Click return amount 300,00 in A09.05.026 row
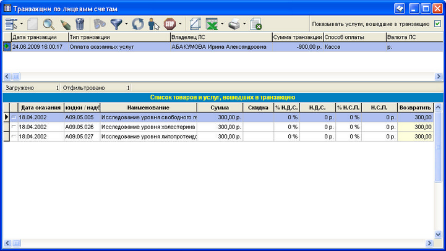The image size is (446, 251). 415,127
